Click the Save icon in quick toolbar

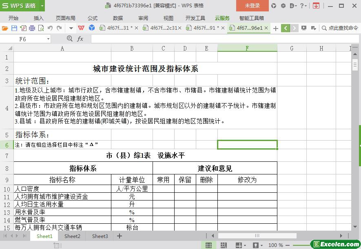click(14, 28)
